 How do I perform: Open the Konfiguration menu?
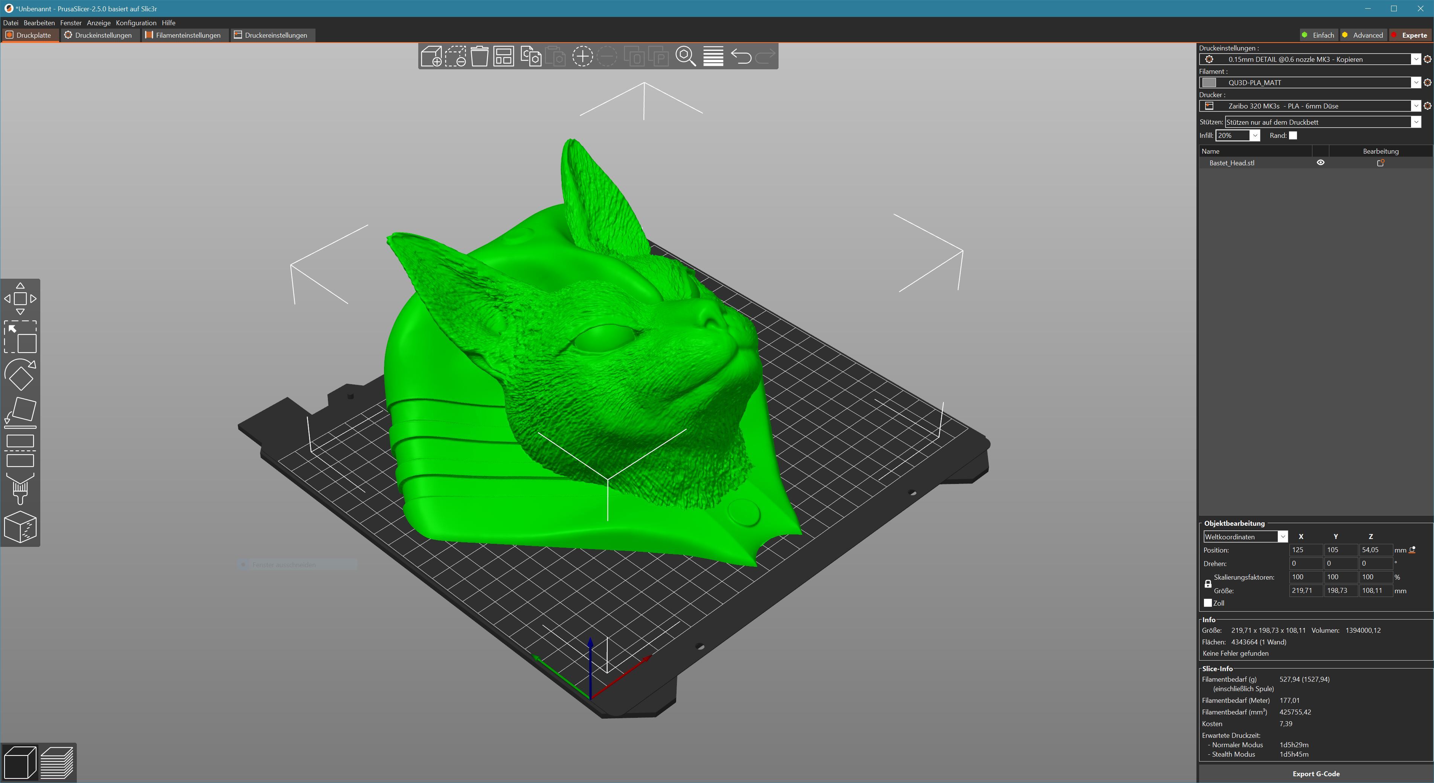[x=136, y=23]
